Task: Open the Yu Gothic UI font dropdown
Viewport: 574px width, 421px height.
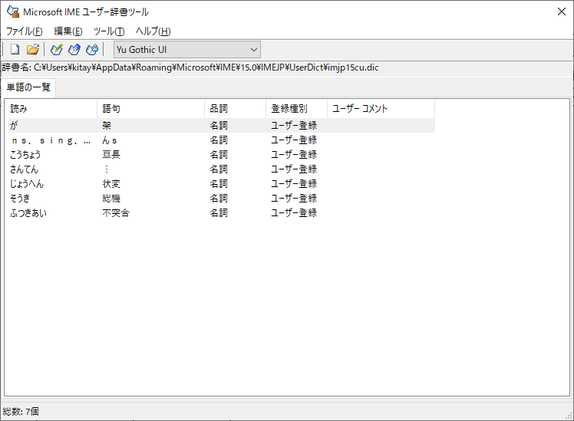Action: 187,49
